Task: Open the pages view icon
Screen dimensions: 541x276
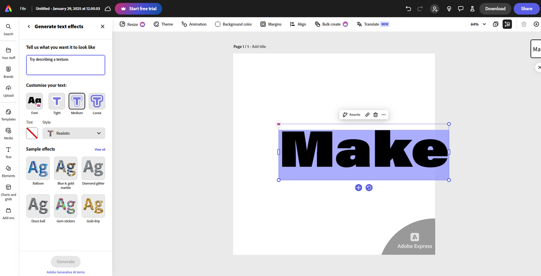Action: (495, 24)
